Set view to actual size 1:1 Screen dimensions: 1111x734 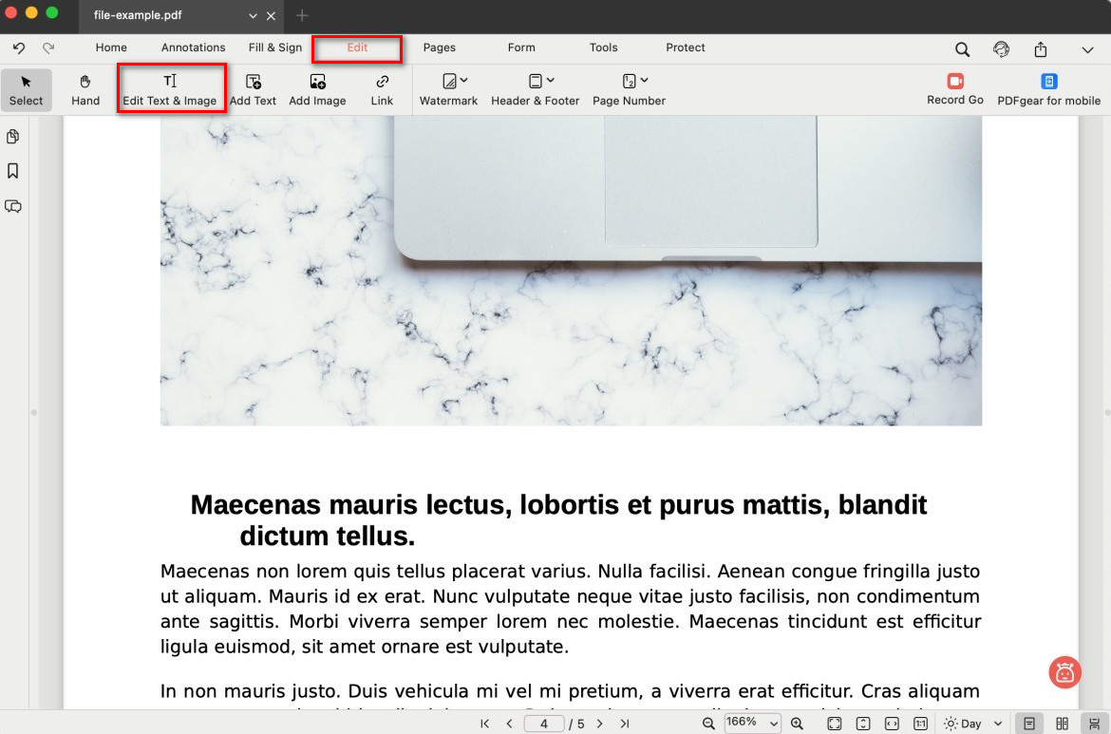coord(920,724)
